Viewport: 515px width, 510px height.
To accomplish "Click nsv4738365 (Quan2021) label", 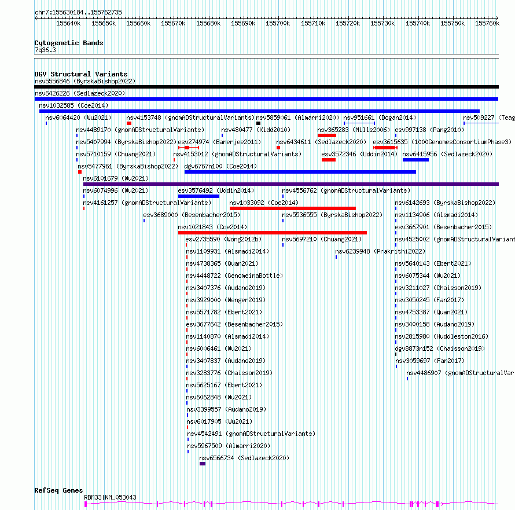I will point(222,263).
